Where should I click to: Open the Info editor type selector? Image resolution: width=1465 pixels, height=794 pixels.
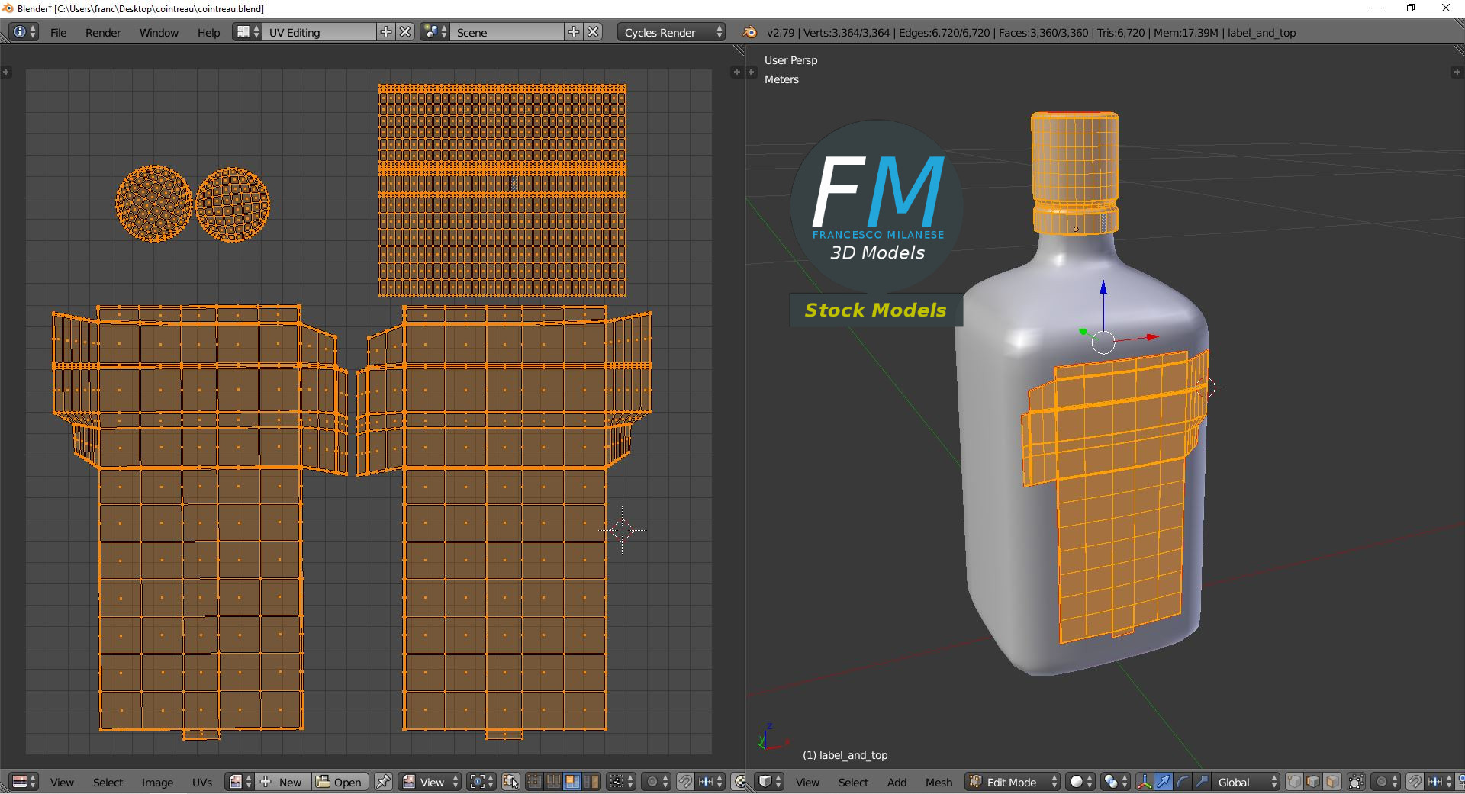[24, 32]
